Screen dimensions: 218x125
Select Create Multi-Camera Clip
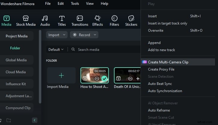(x=178, y=62)
